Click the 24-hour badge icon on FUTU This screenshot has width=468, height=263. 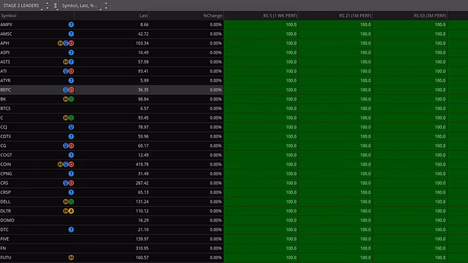(x=71, y=258)
